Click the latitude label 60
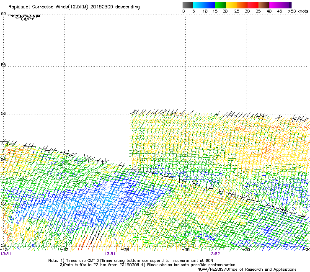Image resolution: width=310 pixels, height=272 pixels. coord(3,14)
